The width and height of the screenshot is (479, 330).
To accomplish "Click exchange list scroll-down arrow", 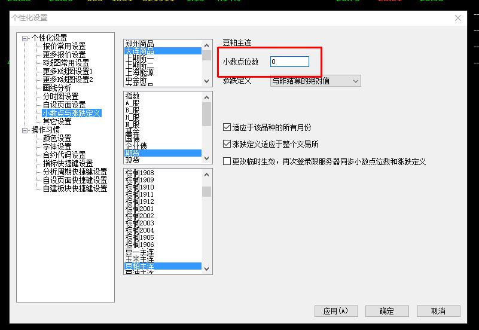I will 206,81.
